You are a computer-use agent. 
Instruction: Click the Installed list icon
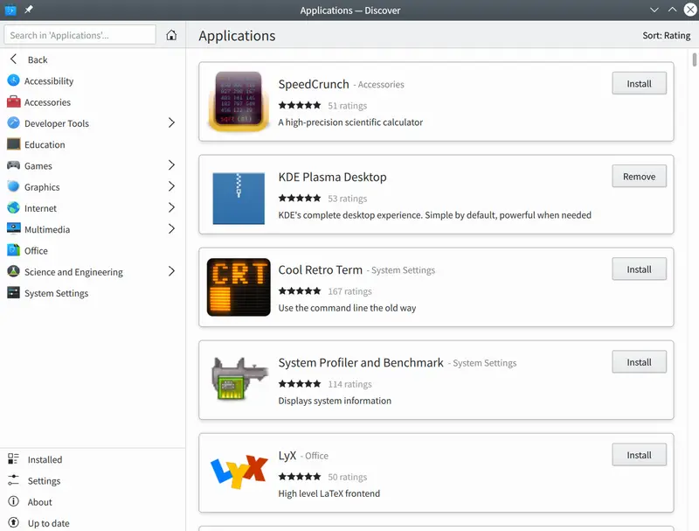(13, 458)
